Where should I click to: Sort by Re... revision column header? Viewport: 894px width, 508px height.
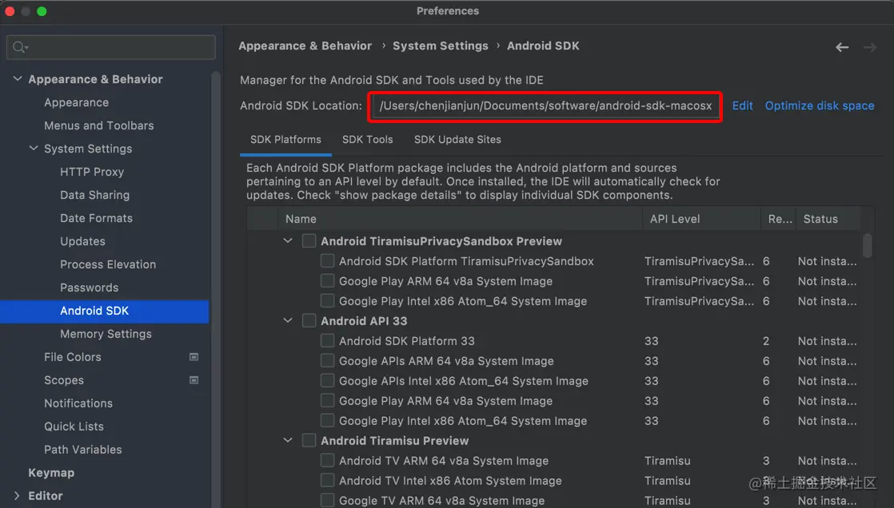779,219
